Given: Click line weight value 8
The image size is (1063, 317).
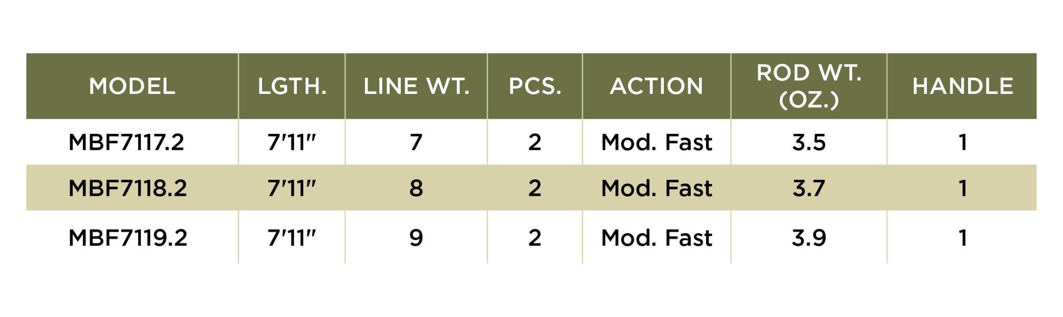Looking at the screenshot, I should coord(417,188).
